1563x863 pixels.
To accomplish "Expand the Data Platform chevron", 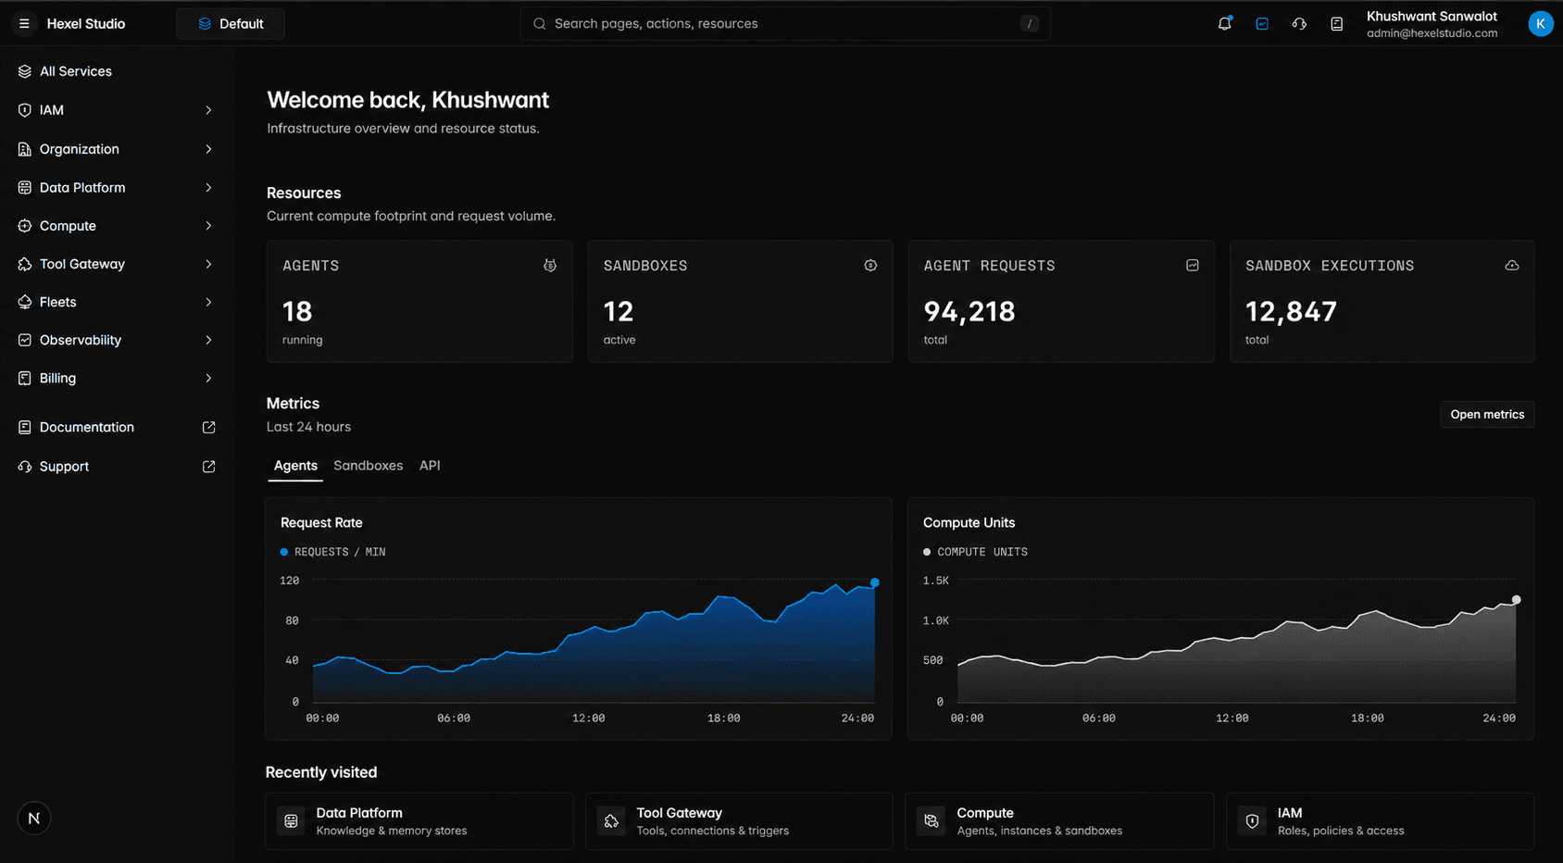I will (x=208, y=187).
